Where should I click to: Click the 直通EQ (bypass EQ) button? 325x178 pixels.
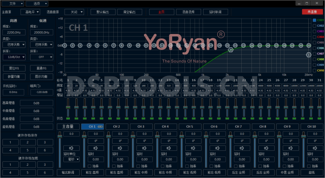tap(42, 68)
